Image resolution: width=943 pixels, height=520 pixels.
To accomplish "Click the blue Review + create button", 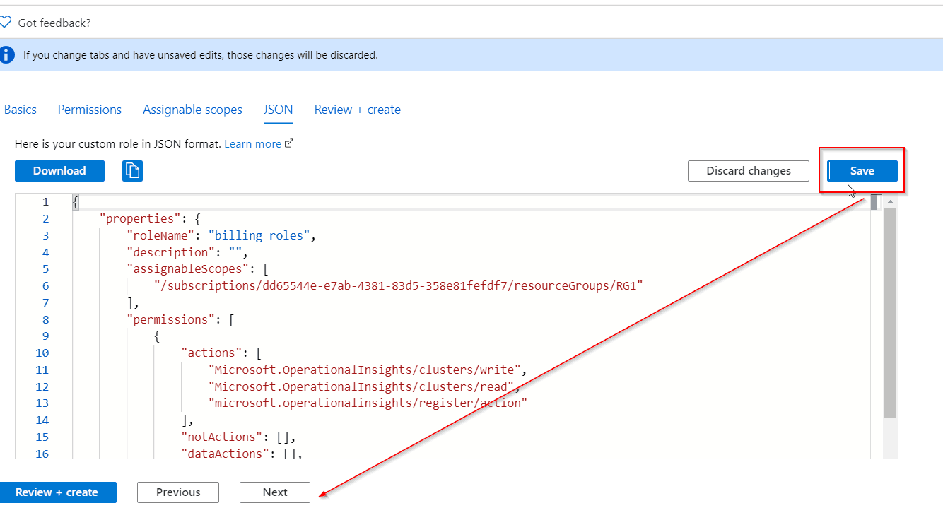I will coord(57,492).
